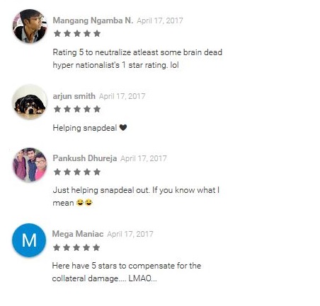Click the star rating under arjun smith
320x306 pixels.
pyautogui.click(x=77, y=109)
